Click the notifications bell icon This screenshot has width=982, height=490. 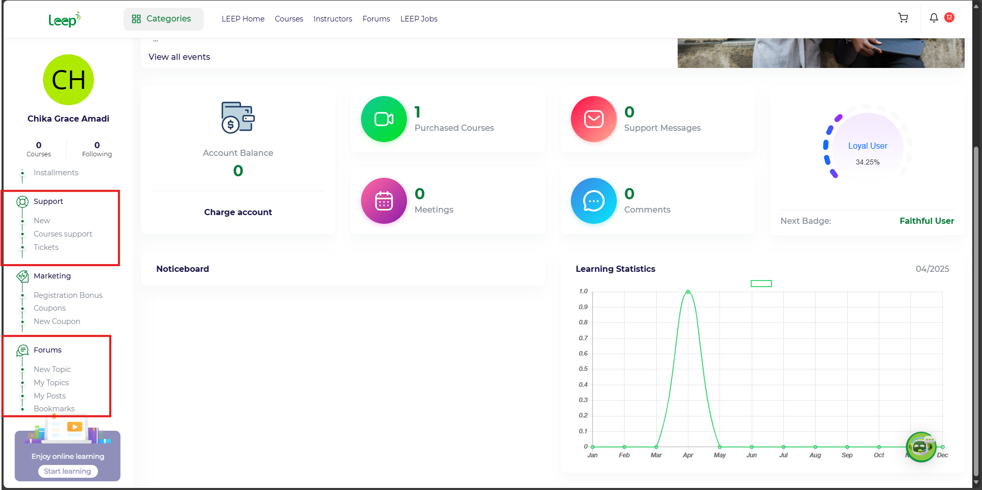[933, 18]
